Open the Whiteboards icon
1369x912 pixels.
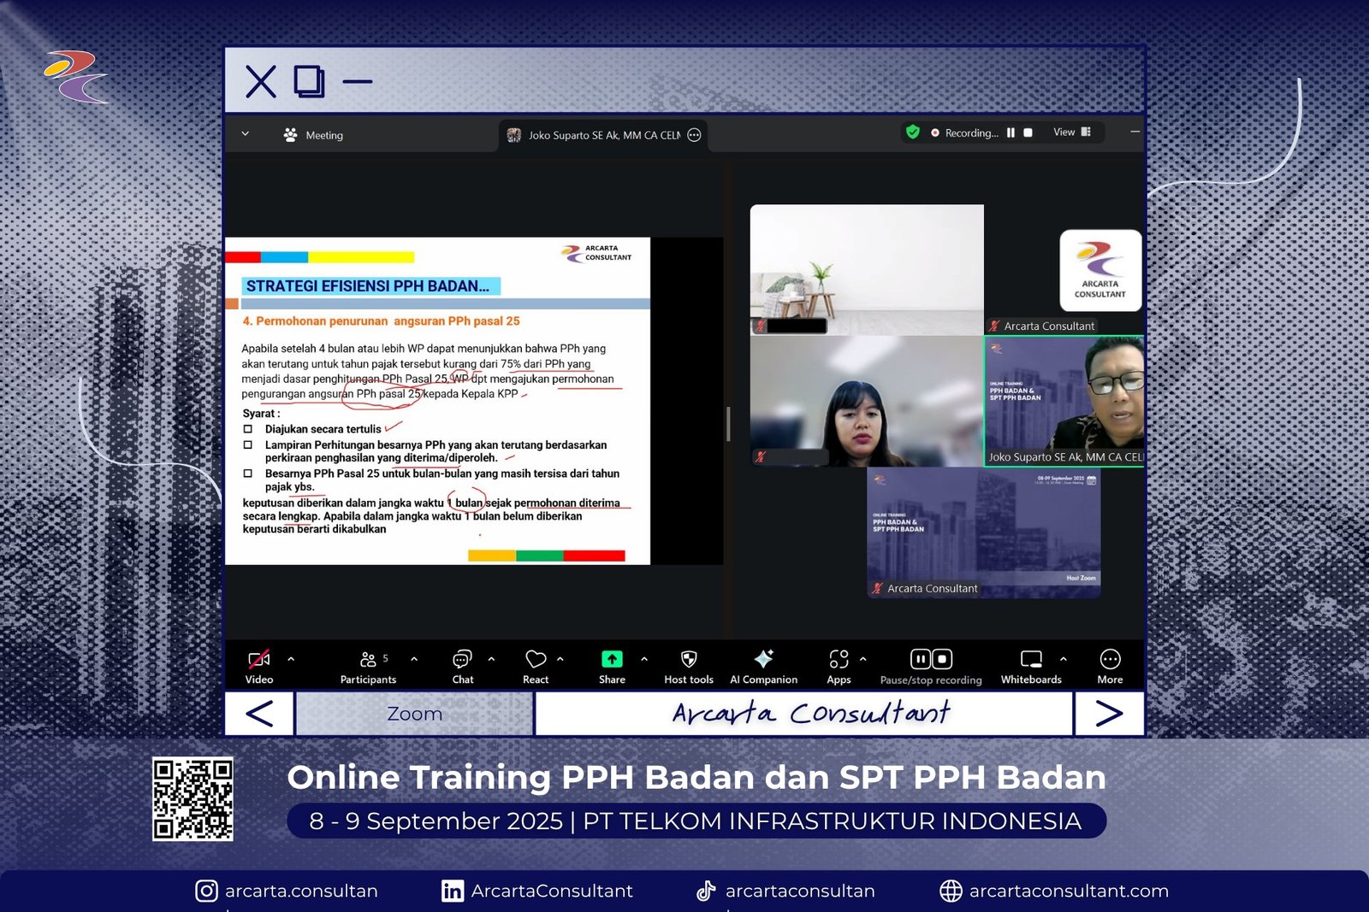pos(1031,660)
